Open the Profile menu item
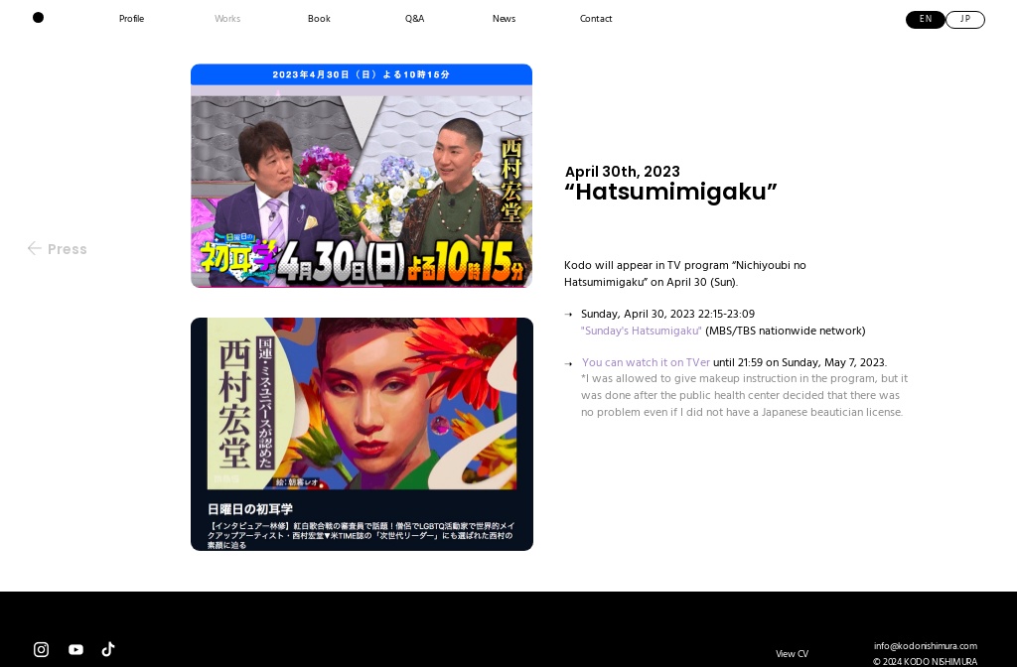Image resolution: width=1017 pixels, height=667 pixels. (131, 19)
